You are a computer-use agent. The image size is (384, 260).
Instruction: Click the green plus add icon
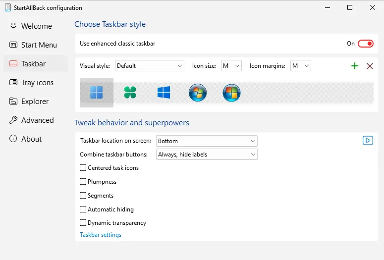pyautogui.click(x=355, y=66)
